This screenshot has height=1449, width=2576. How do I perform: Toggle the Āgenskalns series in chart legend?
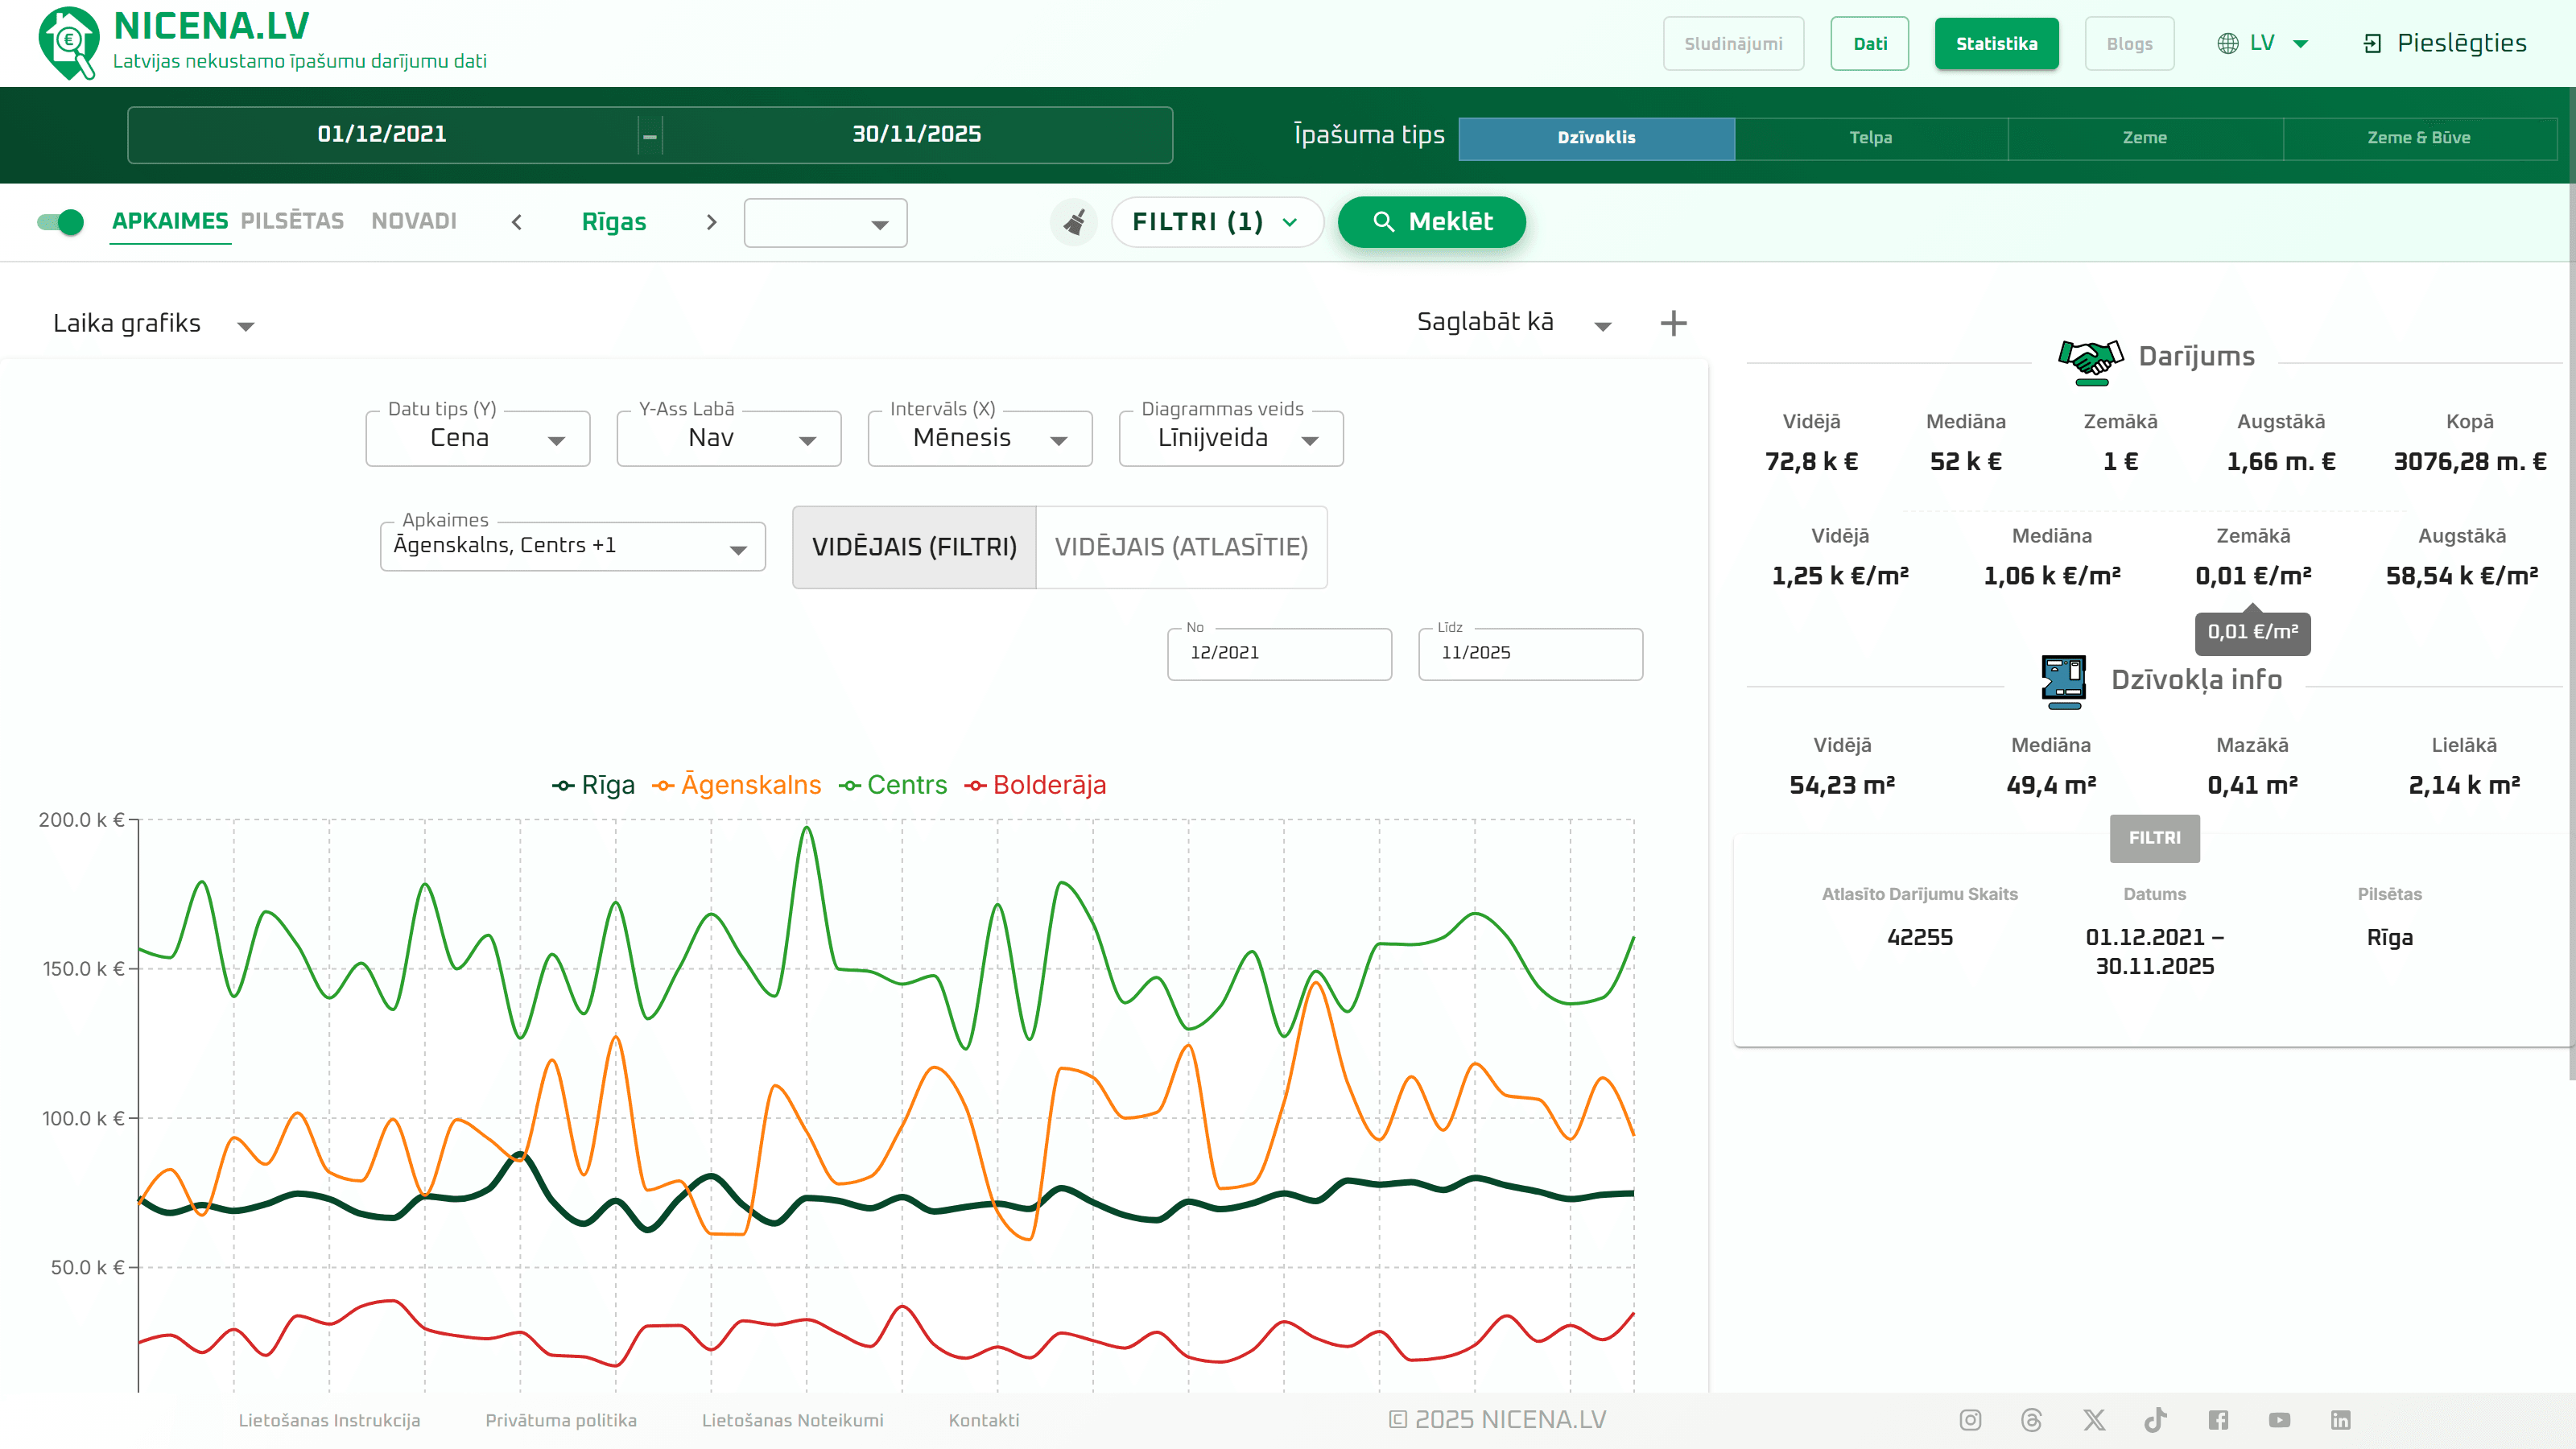[736, 785]
